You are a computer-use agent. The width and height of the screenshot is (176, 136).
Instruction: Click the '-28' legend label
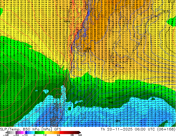tap(6, 135)
